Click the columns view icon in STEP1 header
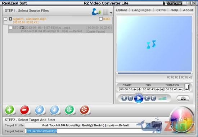Image resolution: width=198 pixels, height=137 pixels. [x=105, y=12]
